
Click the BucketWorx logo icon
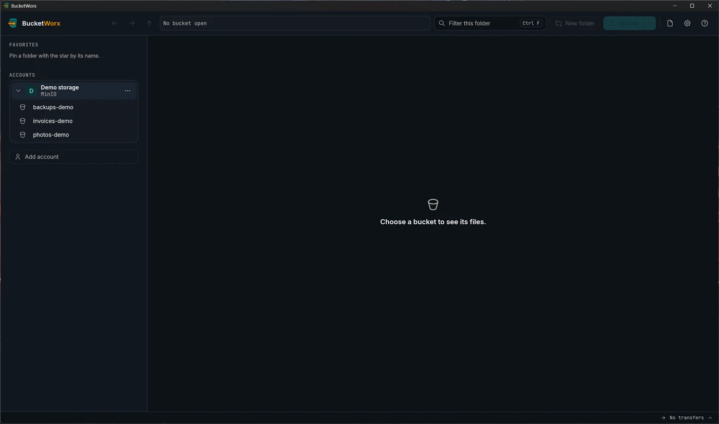point(13,23)
